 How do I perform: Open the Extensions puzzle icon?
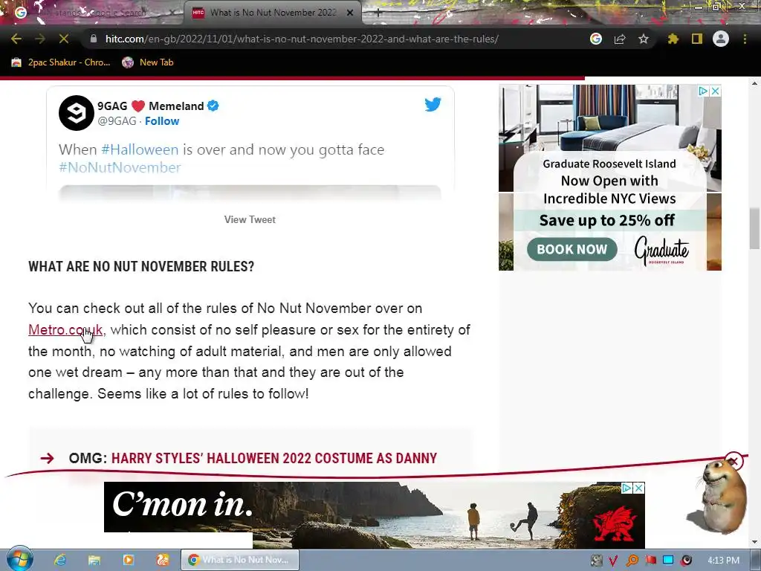(x=673, y=39)
